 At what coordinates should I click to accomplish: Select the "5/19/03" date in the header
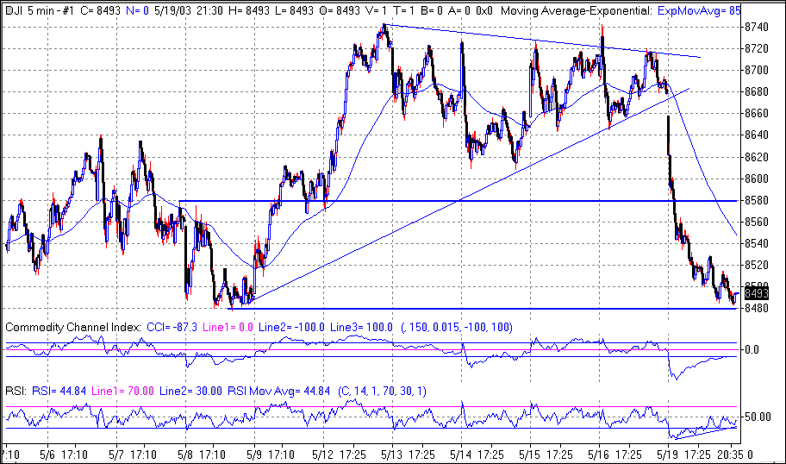[173, 10]
